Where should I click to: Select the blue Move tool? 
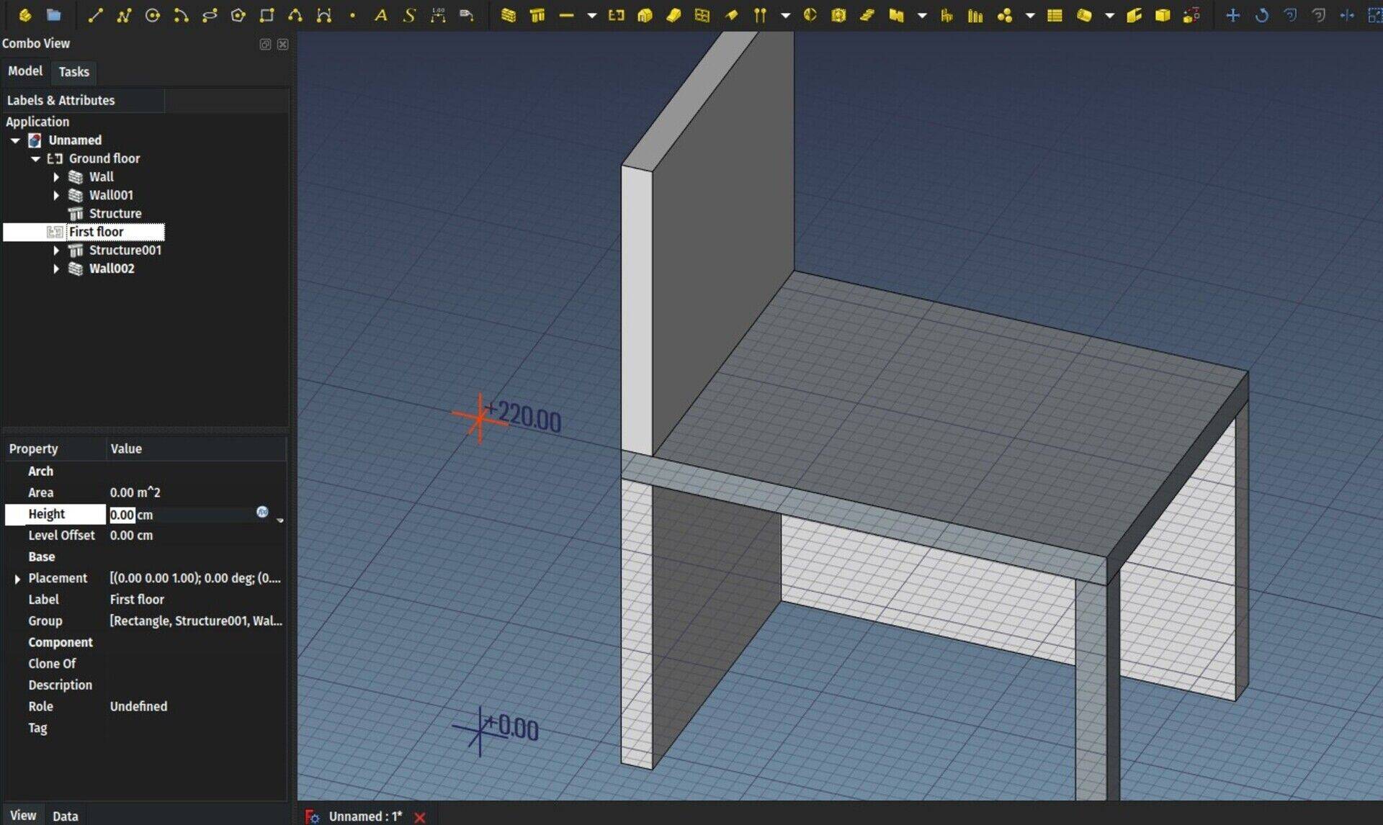tap(1232, 15)
